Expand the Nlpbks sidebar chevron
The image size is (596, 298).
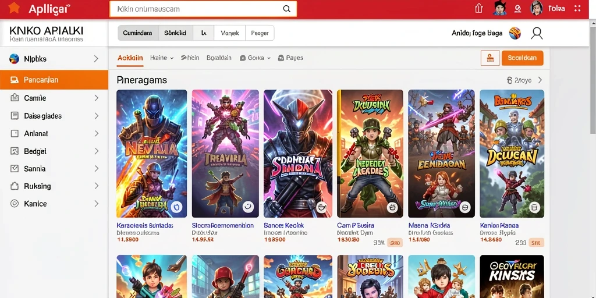tap(96, 59)
